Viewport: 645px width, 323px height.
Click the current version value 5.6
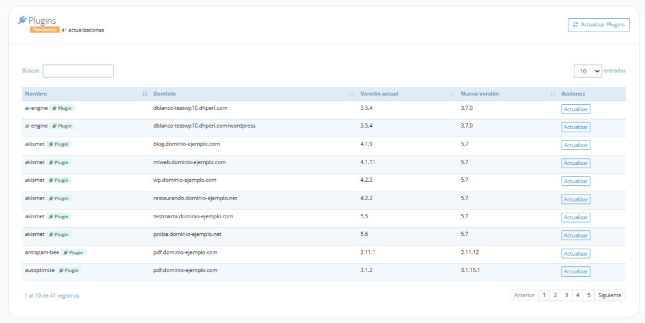coord(364,234)
